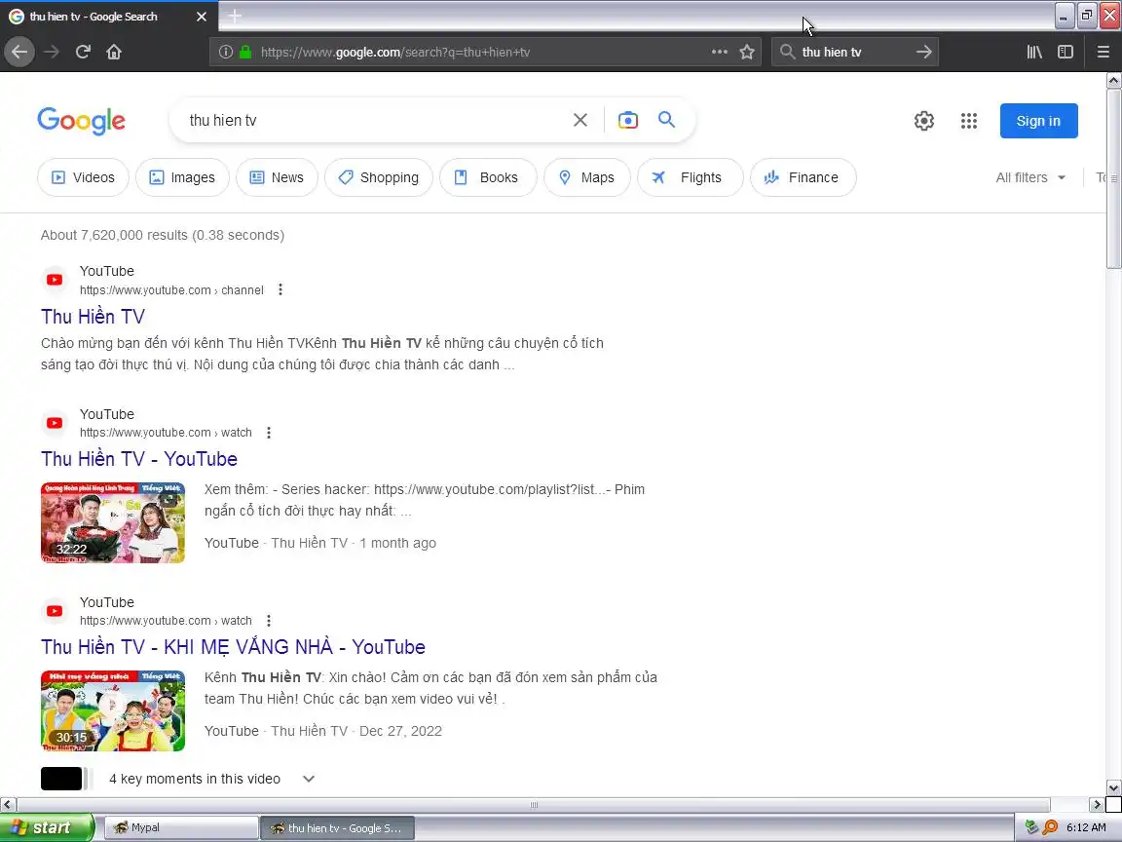Click the browser search box text field

coord(855,52)
